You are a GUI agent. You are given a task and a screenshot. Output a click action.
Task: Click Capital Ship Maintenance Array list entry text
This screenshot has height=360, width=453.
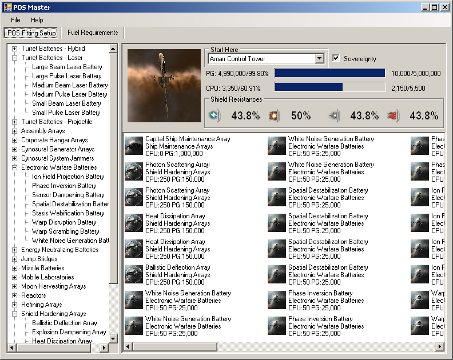[x=188, y=146]
